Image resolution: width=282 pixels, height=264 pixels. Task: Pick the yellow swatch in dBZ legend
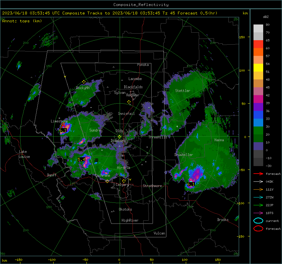point(258,68)
